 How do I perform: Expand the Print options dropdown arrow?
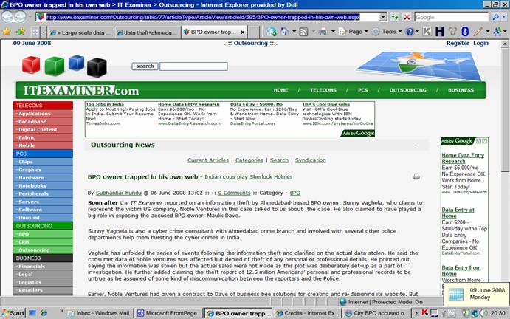click(x=333, y=32)
